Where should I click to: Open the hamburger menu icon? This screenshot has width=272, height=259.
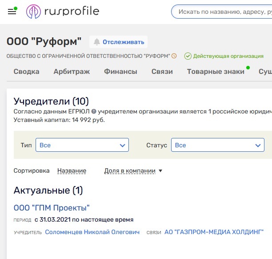[12, 12]
